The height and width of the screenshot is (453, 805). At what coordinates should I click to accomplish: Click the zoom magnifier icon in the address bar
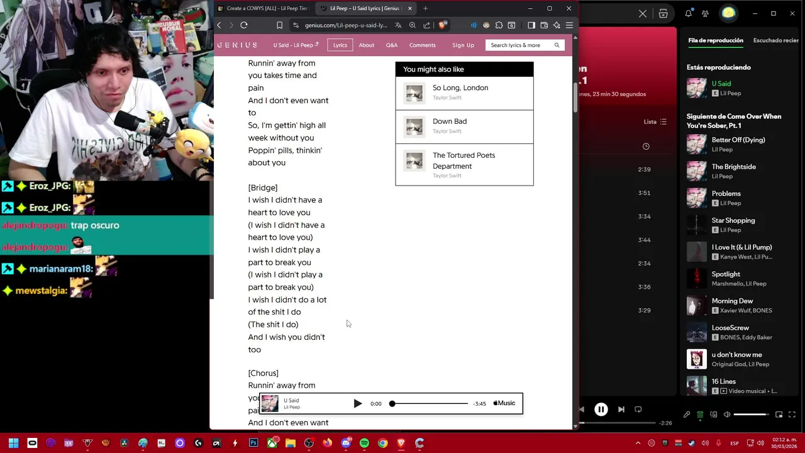(413, 25)
